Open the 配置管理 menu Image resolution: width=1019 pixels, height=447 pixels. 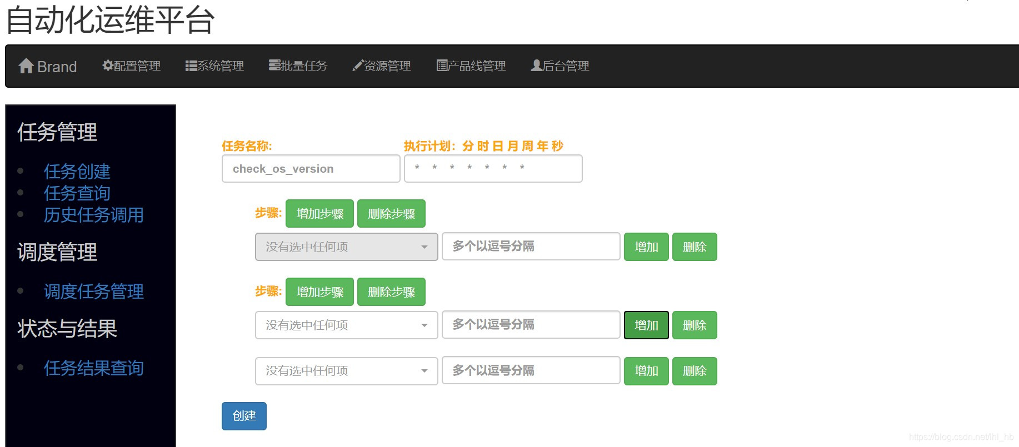pyautogui.click(x=132, y=66)
